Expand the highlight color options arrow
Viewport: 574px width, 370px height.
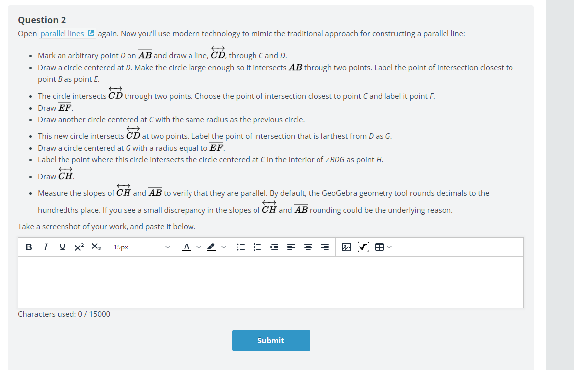point(224,247)
